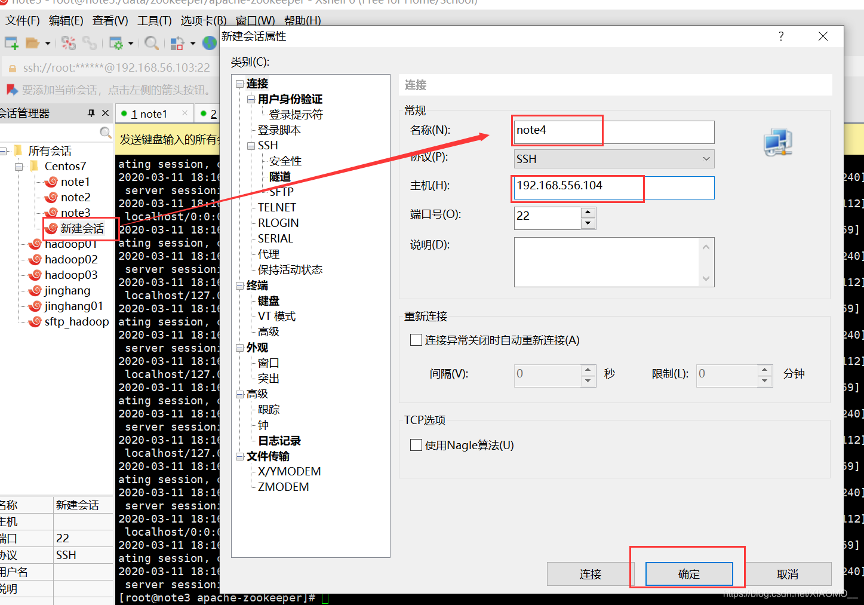Viewport: 864px width, 605px height.
Task: Click the layout arrangement toolbar icon
Action: [177, 43]
